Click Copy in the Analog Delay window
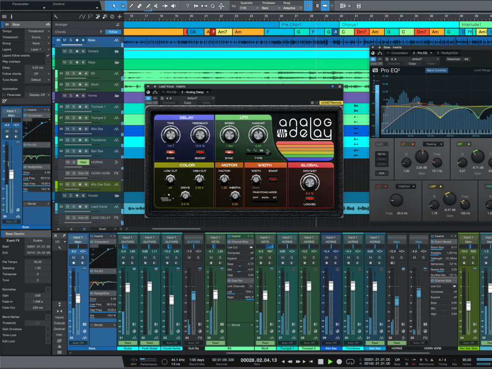Viewport: 492px width, 369px height. click(x=187, y=103)
